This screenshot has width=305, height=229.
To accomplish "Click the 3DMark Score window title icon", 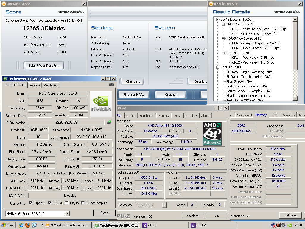I will pyautogui.click(x=4, y=4).
